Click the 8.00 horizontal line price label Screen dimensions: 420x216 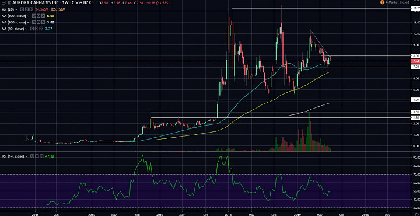tap(415, 55)
